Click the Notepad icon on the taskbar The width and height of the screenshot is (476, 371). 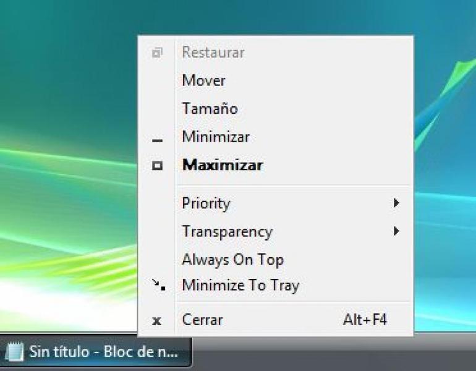(15, 352)
